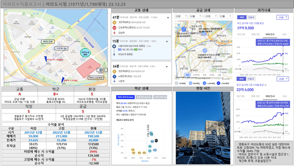
Task: Click the 23억 6,000 price value
Action: (x=245, y=90)
